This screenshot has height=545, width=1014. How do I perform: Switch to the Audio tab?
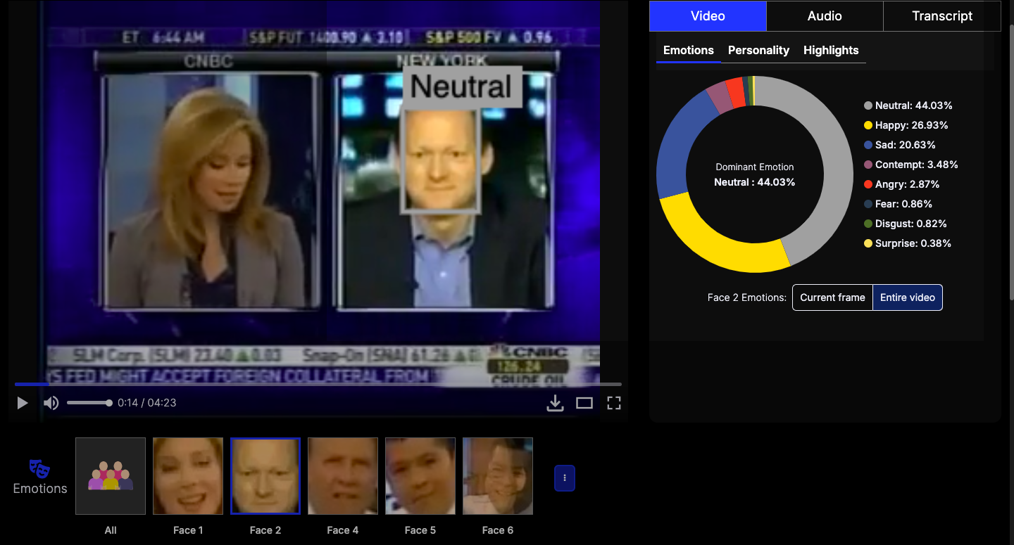pos(825,16)
